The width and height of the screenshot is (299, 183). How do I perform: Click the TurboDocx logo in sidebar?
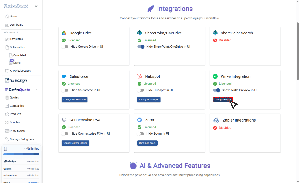click(16, 6)
